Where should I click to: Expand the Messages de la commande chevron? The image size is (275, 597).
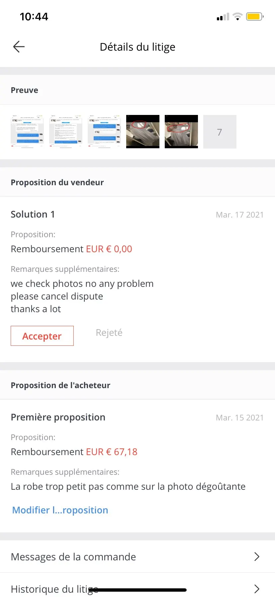pyautogui.click(x=257, y=557)
